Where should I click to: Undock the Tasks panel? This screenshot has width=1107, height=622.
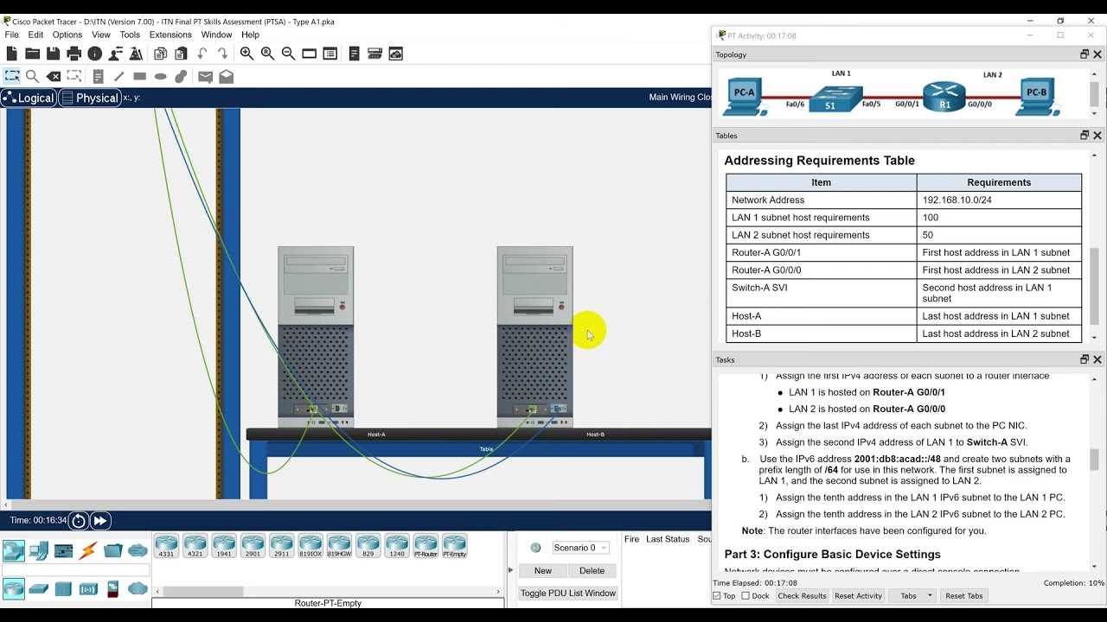1085,359
